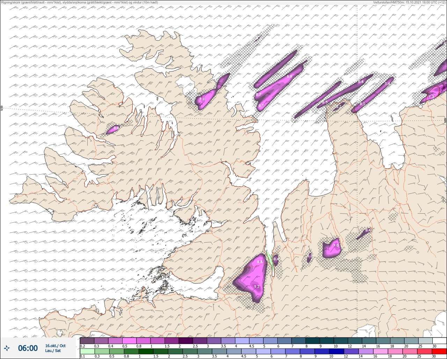Viewport: 447px width, 359px height.
Task: Click the weekday label Lau./ Sat
Action: (53, 351)
